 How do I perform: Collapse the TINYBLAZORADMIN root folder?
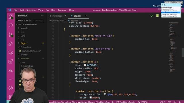27,24
